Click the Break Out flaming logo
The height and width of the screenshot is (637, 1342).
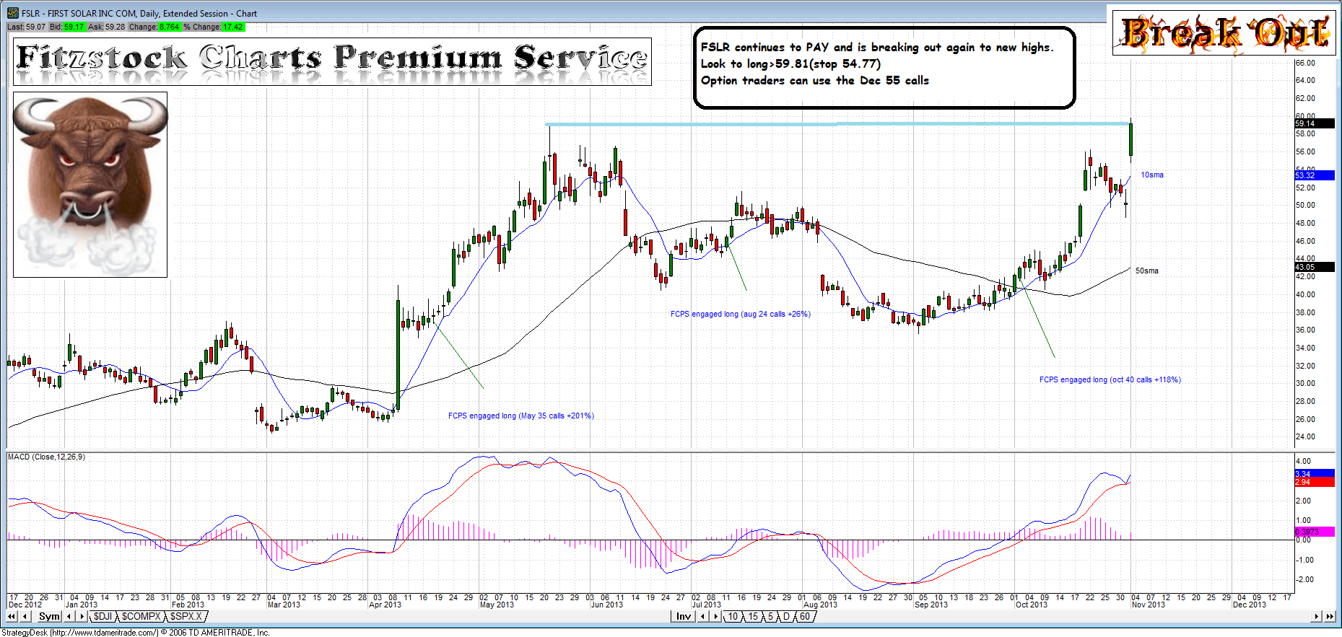click(1224, 32)
